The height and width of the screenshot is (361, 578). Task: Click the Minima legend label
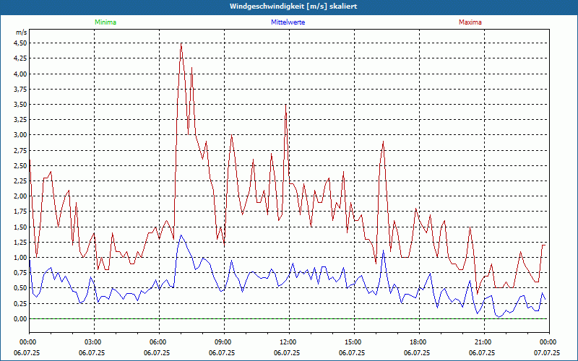click(105, 22)
